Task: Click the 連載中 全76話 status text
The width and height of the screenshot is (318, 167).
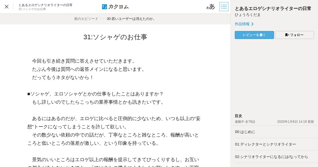Action: click(x=245, y=122)
